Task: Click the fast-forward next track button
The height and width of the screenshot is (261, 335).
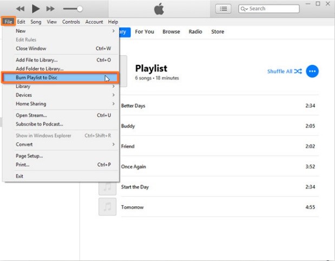Action: point(50,9)
